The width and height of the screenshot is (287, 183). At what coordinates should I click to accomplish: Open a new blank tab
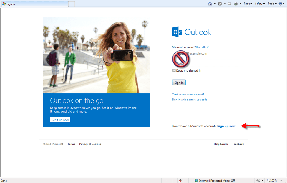point(72,4)
